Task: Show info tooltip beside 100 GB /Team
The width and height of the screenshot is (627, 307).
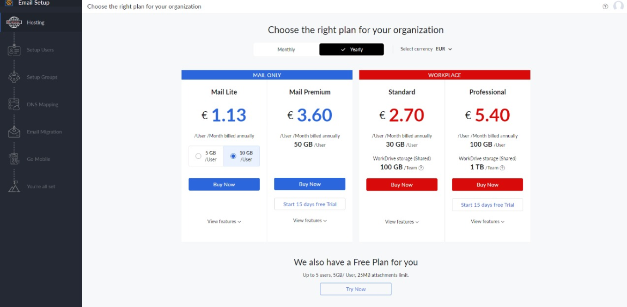Action: 421,168
